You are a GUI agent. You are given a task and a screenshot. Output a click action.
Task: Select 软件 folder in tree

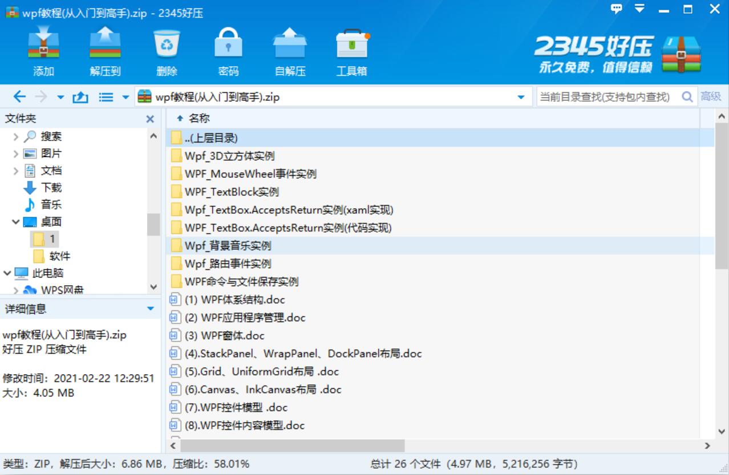pos(60,256)
